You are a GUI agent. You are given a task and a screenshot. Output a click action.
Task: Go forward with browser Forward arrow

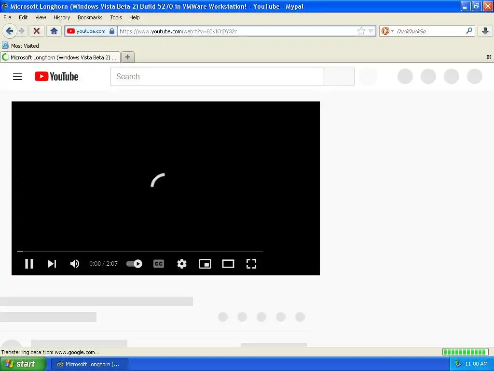click(22, 31)
